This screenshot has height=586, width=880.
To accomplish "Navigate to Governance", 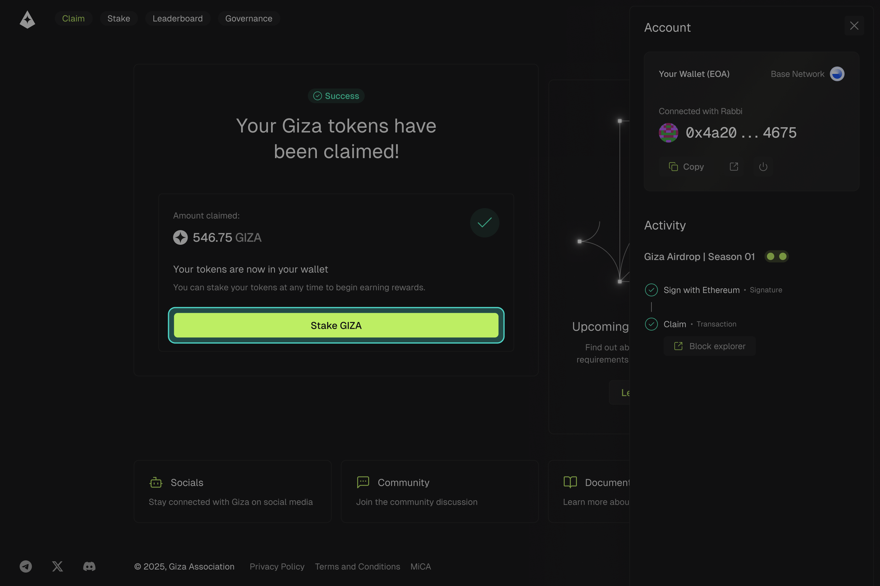I will tap(248, 18).
